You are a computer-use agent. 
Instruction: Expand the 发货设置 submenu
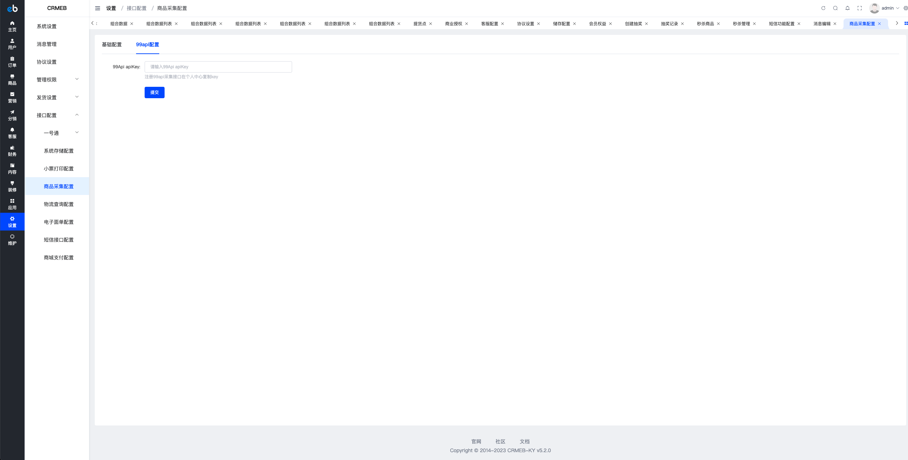point(57,97)
